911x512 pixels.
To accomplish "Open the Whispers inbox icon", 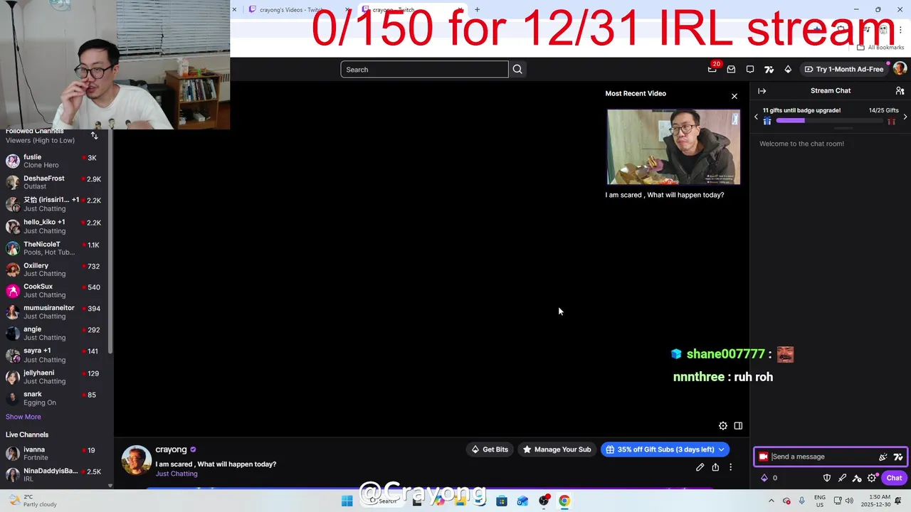I will [x=731, y=69].
